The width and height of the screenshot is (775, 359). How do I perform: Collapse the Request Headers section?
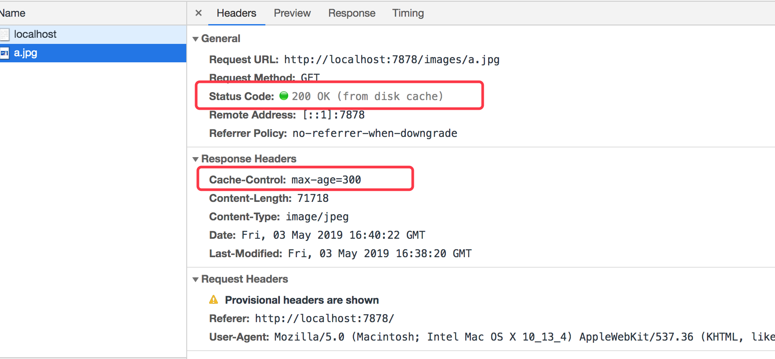(x=196, y=280)
